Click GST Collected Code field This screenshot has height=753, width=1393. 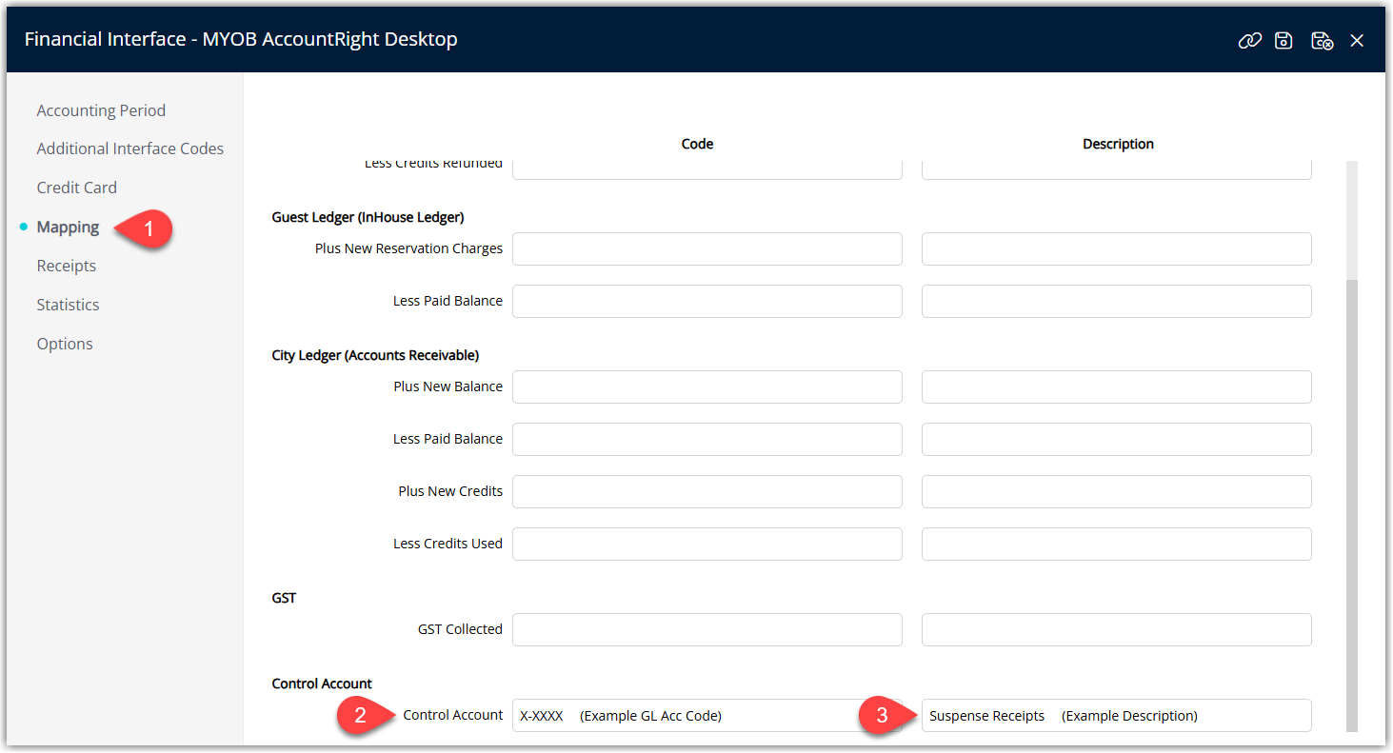pyautogui.click(x=707, y=629)
